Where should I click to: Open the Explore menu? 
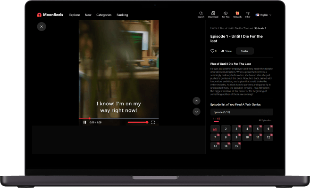[x=75, y=15]
